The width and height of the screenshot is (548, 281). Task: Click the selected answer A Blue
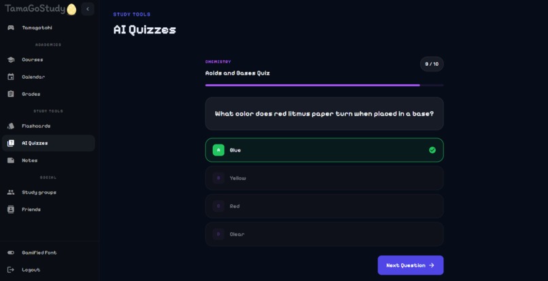coord(324,150)
